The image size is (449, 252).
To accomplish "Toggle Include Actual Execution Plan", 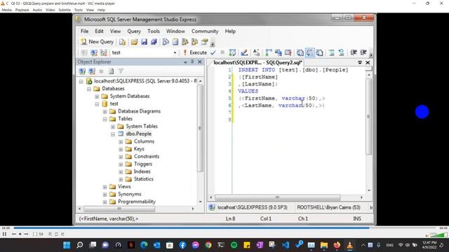I will tap(268, 52).
